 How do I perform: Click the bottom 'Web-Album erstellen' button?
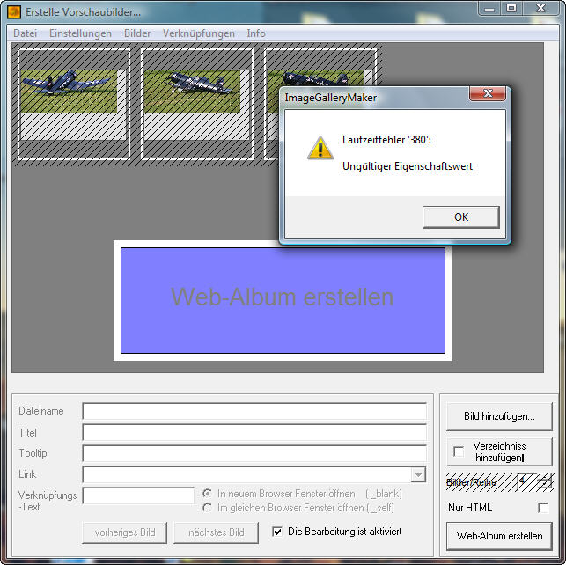pos(499,535)
